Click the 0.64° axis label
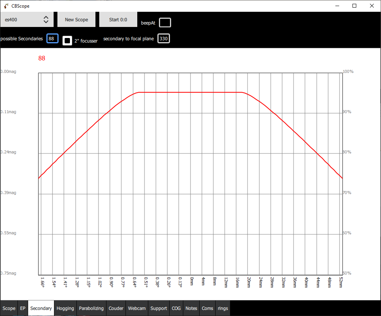 [134, 282]
